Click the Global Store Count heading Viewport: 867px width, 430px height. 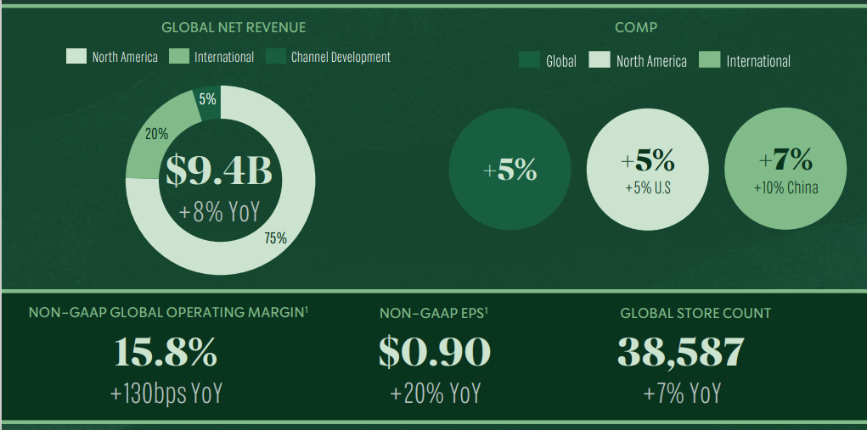[x=695, y=313]
